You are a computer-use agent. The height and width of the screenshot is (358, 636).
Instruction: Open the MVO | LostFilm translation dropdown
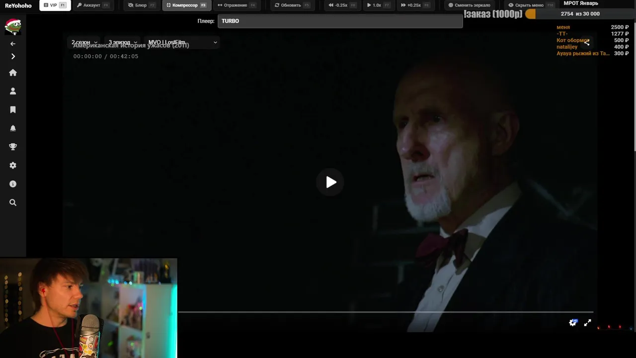[x=182, y=42]
